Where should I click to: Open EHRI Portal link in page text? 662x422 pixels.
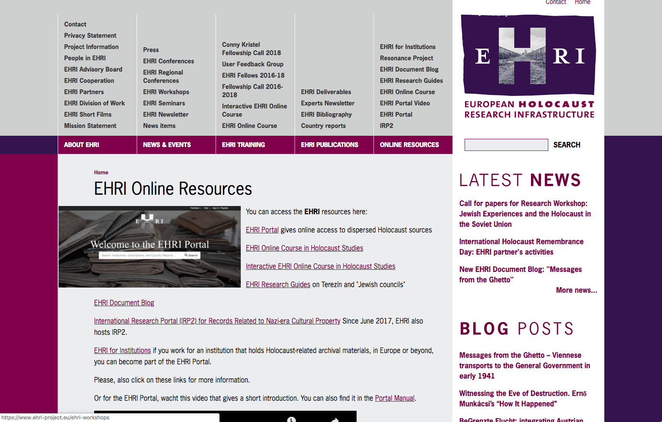262,230
